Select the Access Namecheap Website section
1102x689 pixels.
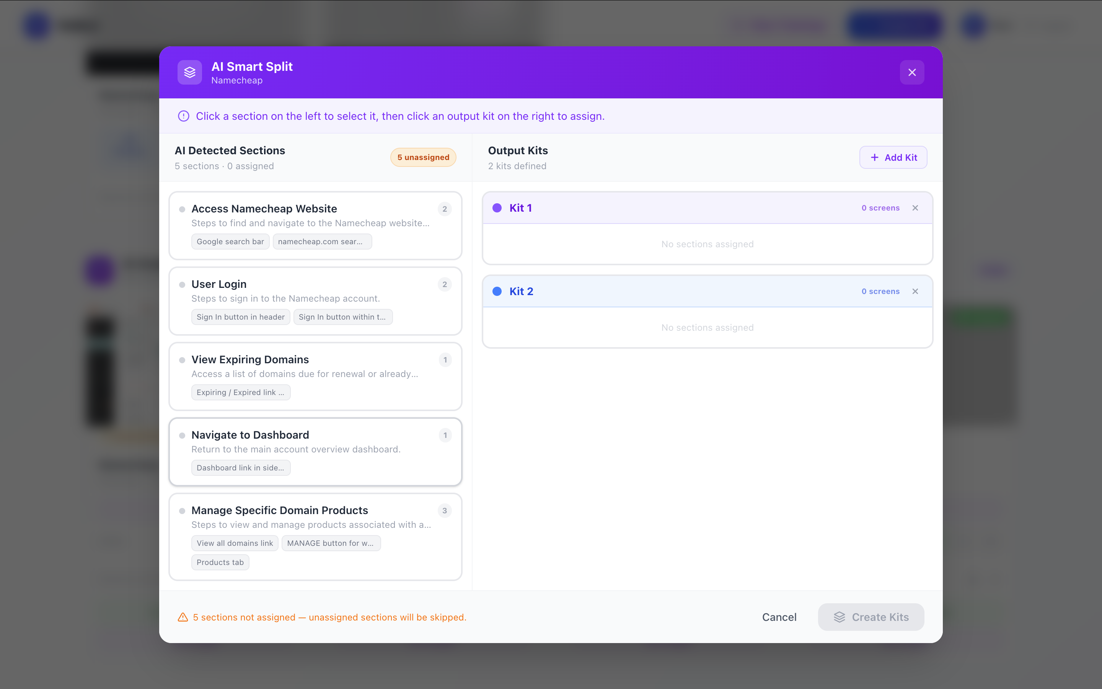[315, 225]
